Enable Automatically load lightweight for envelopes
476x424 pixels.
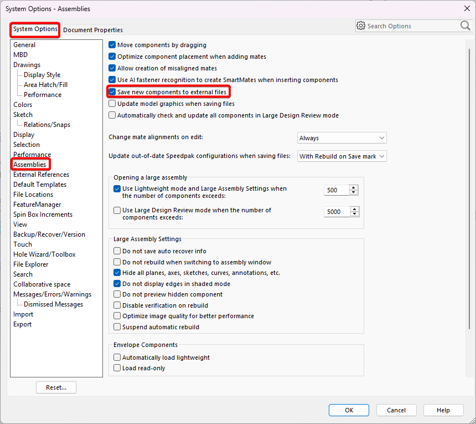(x=117, y=357)
